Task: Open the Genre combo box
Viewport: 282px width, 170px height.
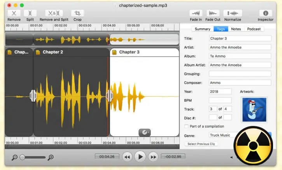Action: coord(240,135)
